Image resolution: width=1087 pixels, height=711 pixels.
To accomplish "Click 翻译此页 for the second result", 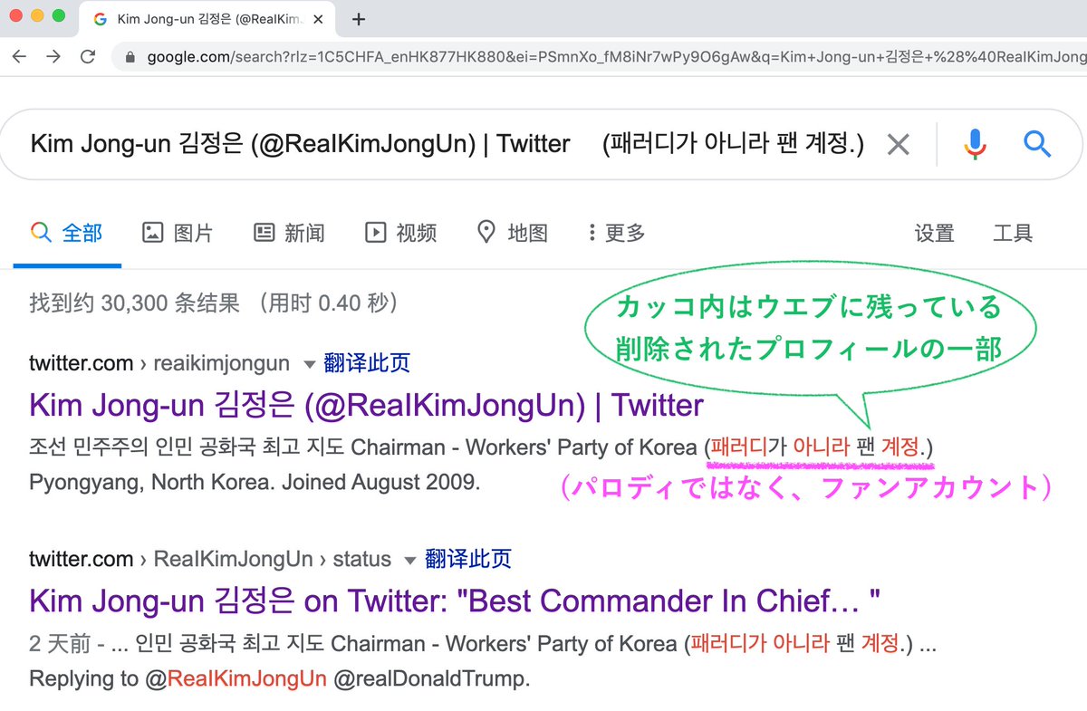I will (x=467, y=559).
